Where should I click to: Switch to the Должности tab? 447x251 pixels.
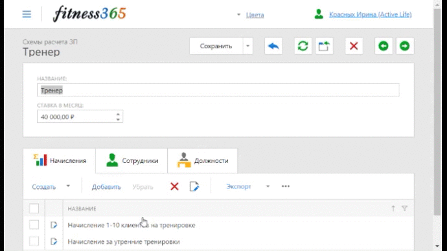(203, 161)
